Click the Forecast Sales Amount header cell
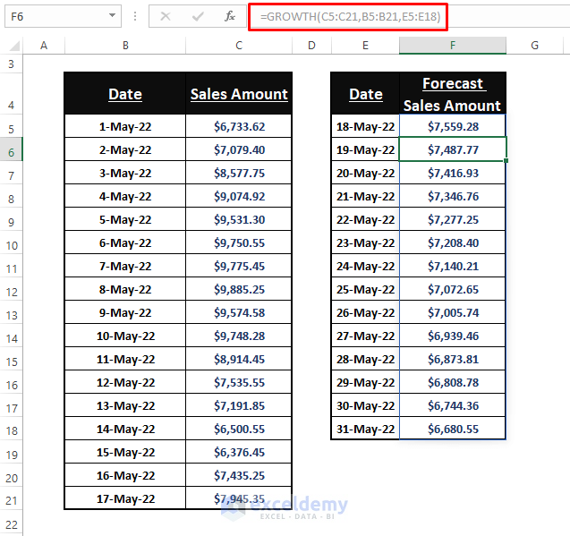The height and width of the screenshot is (536, 570). click(453, 94)
